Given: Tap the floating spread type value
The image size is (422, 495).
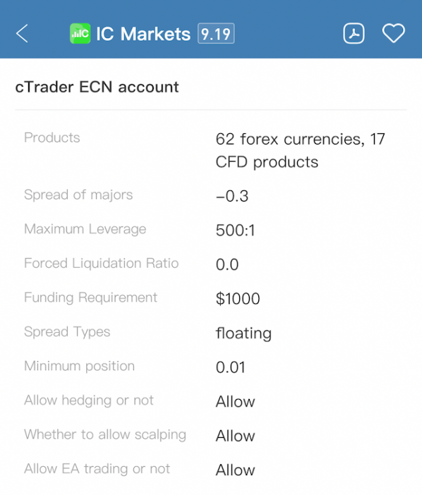Looking at the screenshot, I should tap(243, 334).
